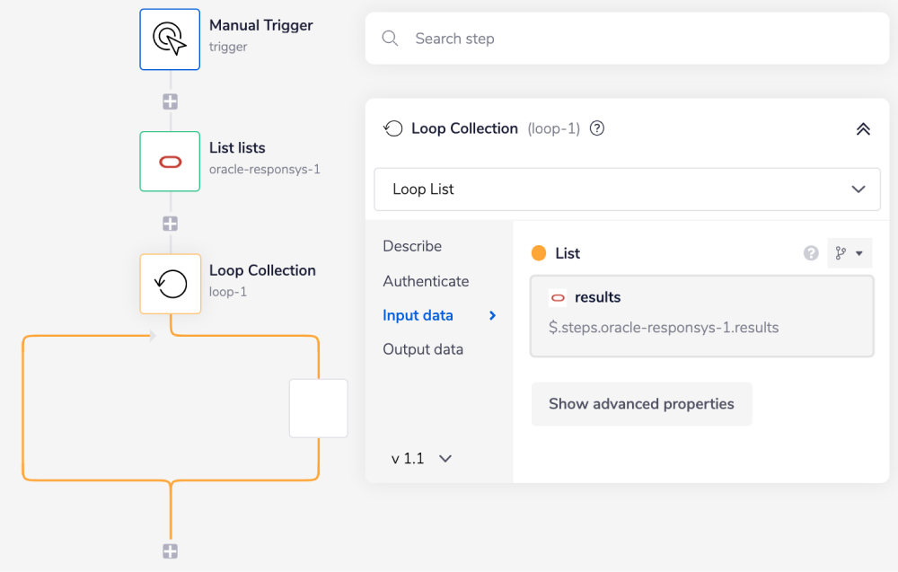
Task: Collapse the Loop Collection properties panel
Action: (x=863, y=128)
